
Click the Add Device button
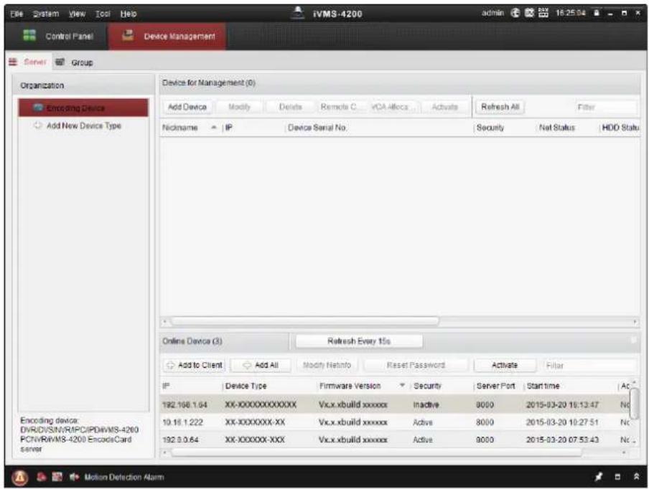(x=187, y=107)
